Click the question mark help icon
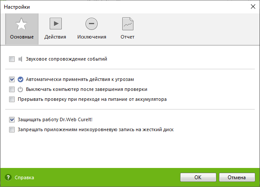The height and width of the screenshot is (187, 260). (x=8, y=177)
